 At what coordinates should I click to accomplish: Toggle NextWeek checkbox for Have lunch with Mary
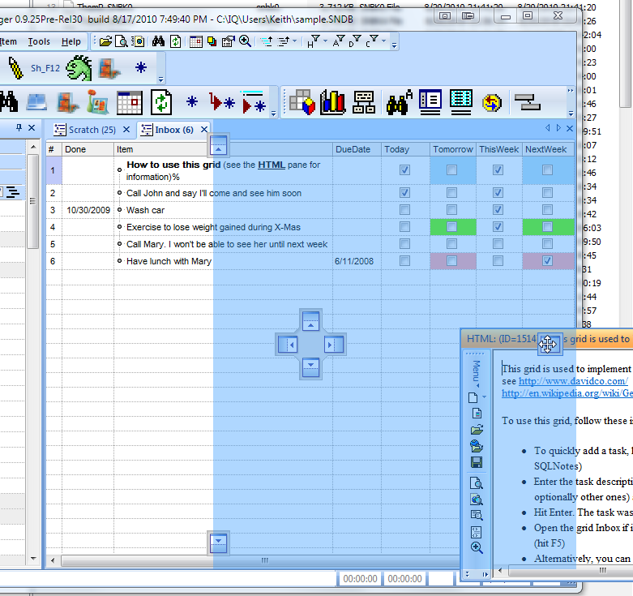[x=547, y=260]
